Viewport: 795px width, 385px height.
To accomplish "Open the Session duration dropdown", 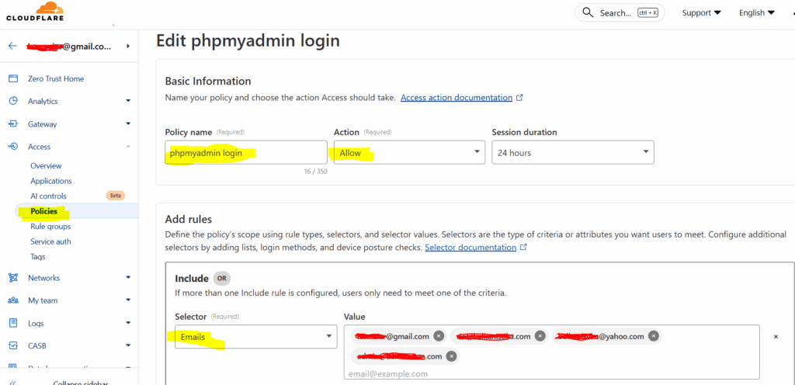I will 573,152.
